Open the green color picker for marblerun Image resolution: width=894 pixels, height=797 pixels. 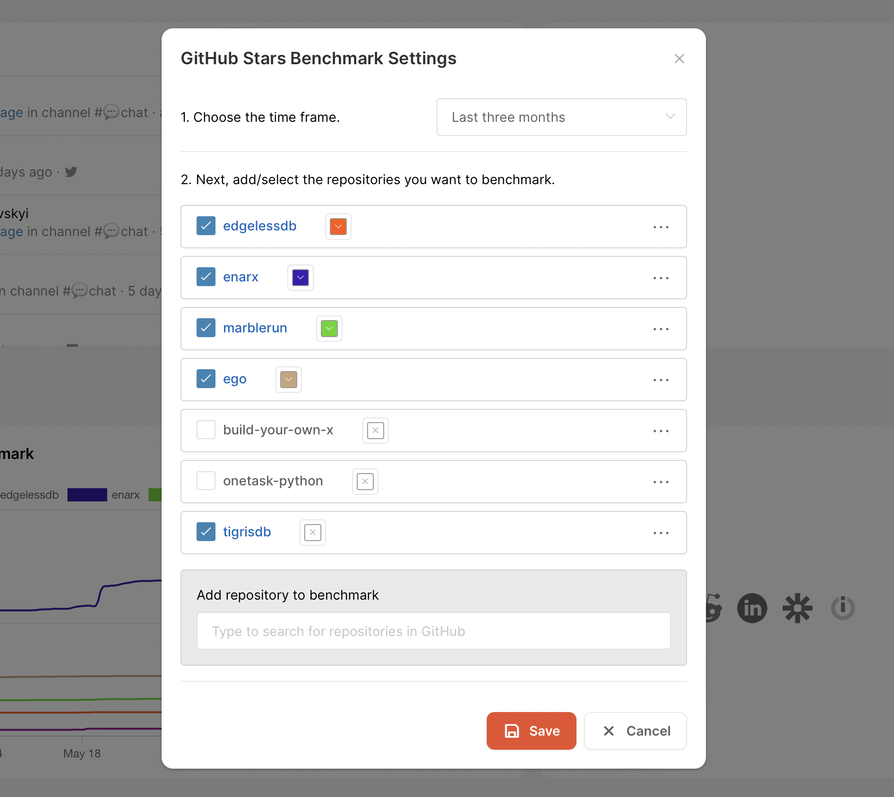(x=329, y=329)
